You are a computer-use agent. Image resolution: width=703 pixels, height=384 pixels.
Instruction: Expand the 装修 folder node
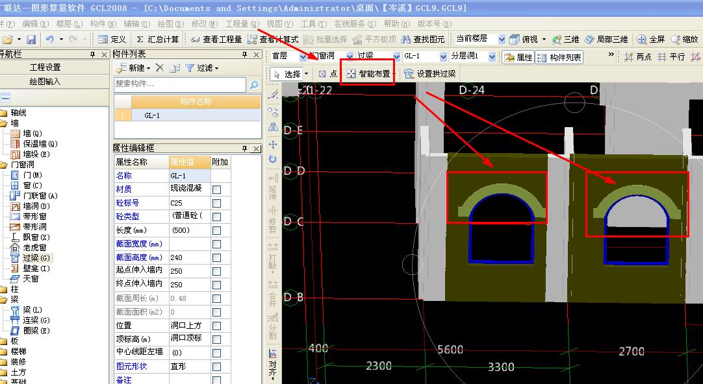click(4, 362)
